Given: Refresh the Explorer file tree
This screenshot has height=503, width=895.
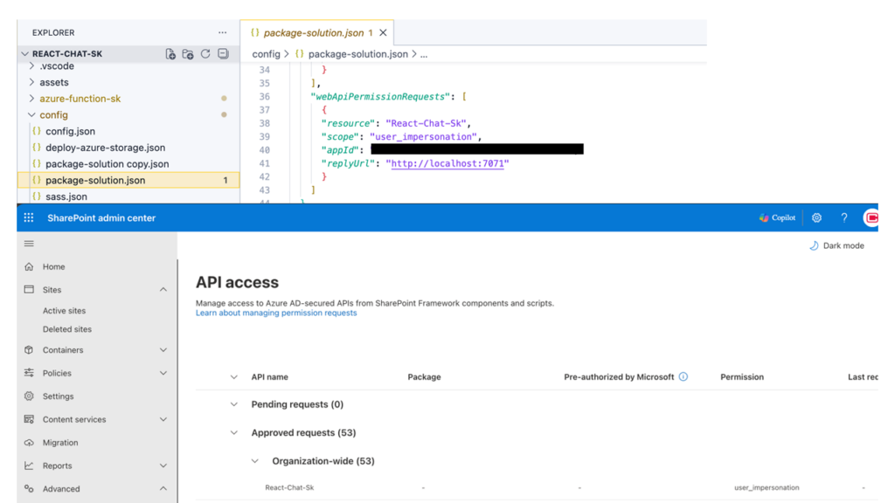Looking at the screenshot, I should coord(205,54).
